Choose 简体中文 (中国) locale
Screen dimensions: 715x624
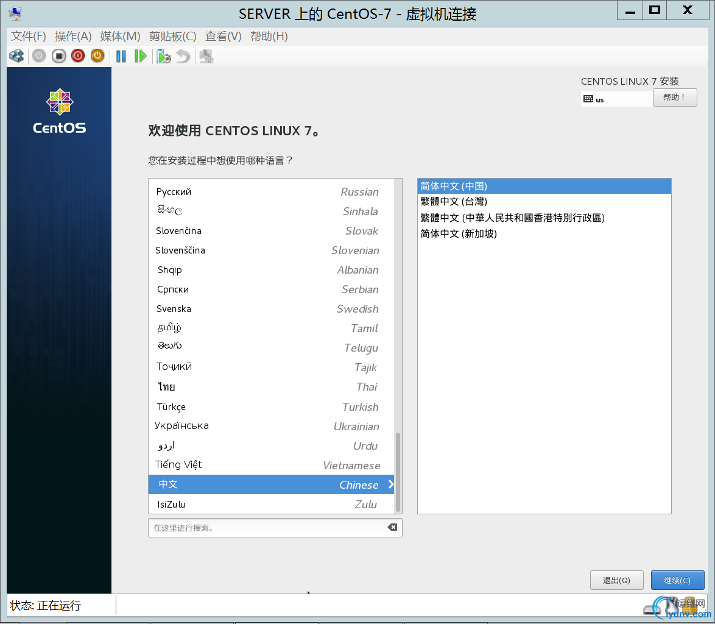[x=544, y=186]
